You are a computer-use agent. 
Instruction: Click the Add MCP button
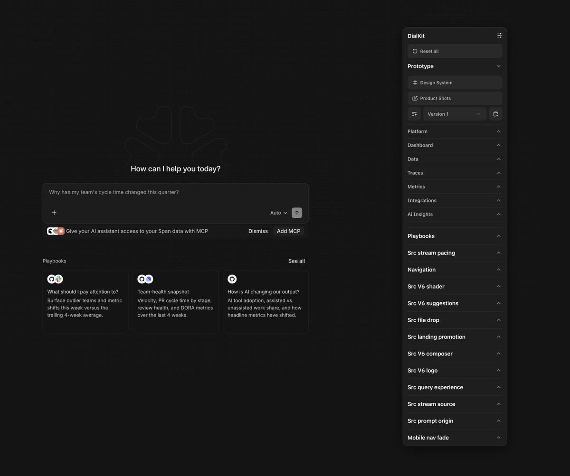(x=288, y=231)
